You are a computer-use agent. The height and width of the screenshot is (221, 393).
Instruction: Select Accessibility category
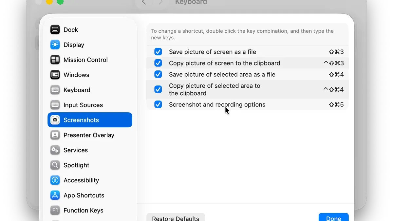pos(90,180)
